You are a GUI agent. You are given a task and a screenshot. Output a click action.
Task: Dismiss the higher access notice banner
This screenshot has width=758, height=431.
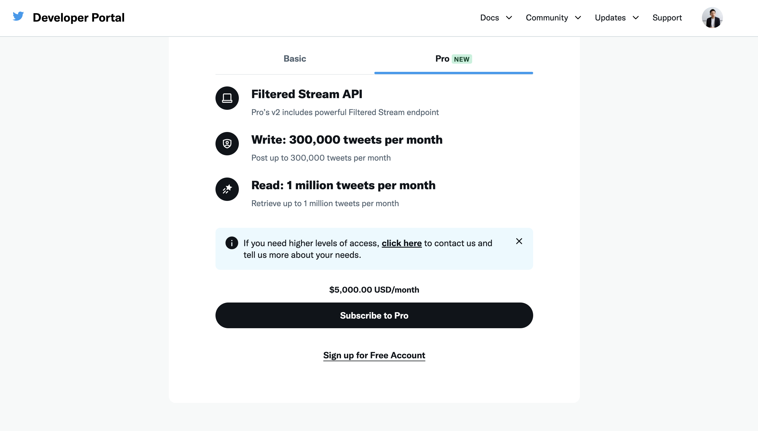click(519, 241)
